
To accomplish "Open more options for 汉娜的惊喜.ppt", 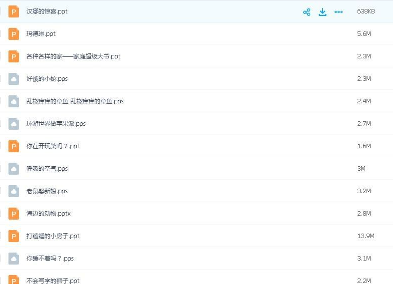I will (x=339, y=12).
